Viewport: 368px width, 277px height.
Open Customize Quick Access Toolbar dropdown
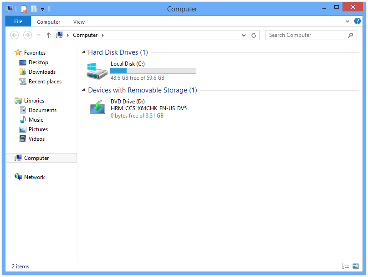point(42,10)
